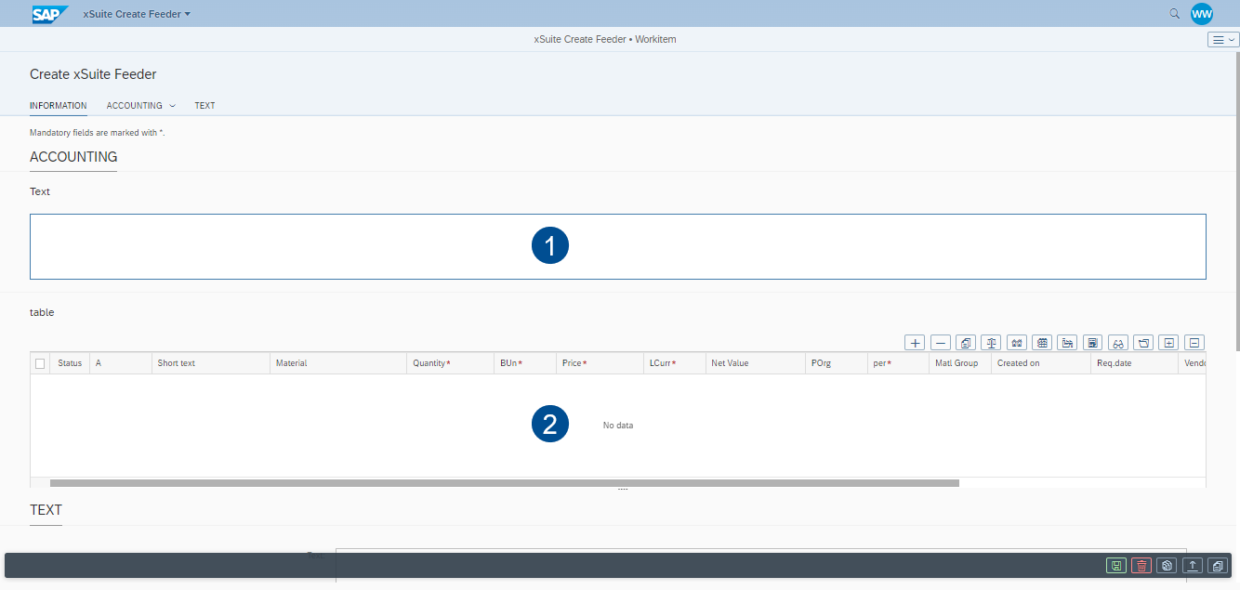This screenshot has width=1240, height=590.
Task: Click the upload arrow icon in footer
Action: [1193, 565]
